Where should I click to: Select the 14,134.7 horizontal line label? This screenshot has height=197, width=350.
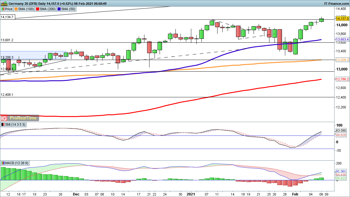[x=7, y=17]
